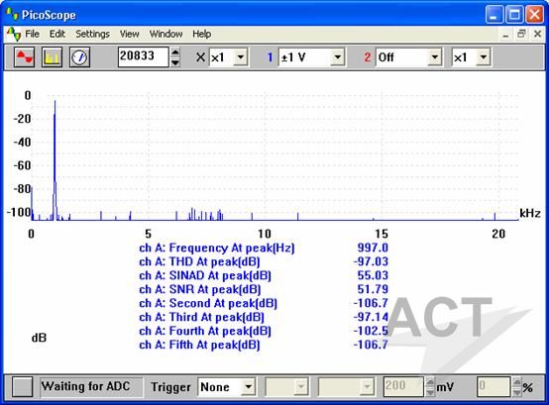Expand the X axis x1 zoom dropdown

coord(241,57)
